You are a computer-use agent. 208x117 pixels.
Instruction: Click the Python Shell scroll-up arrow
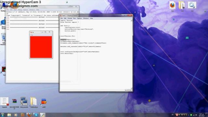77,12
